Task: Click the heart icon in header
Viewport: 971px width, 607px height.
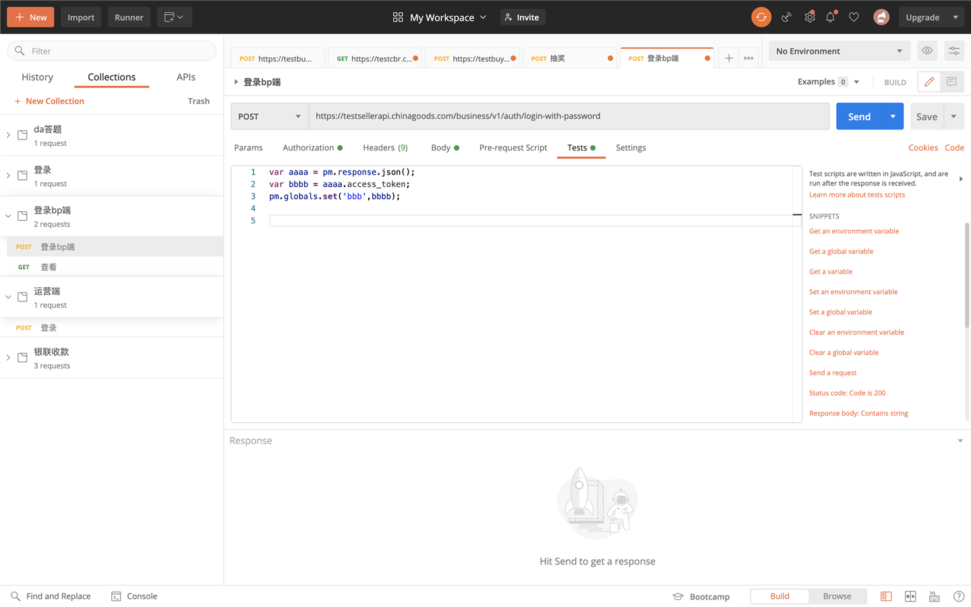Action: pos(854,18)
